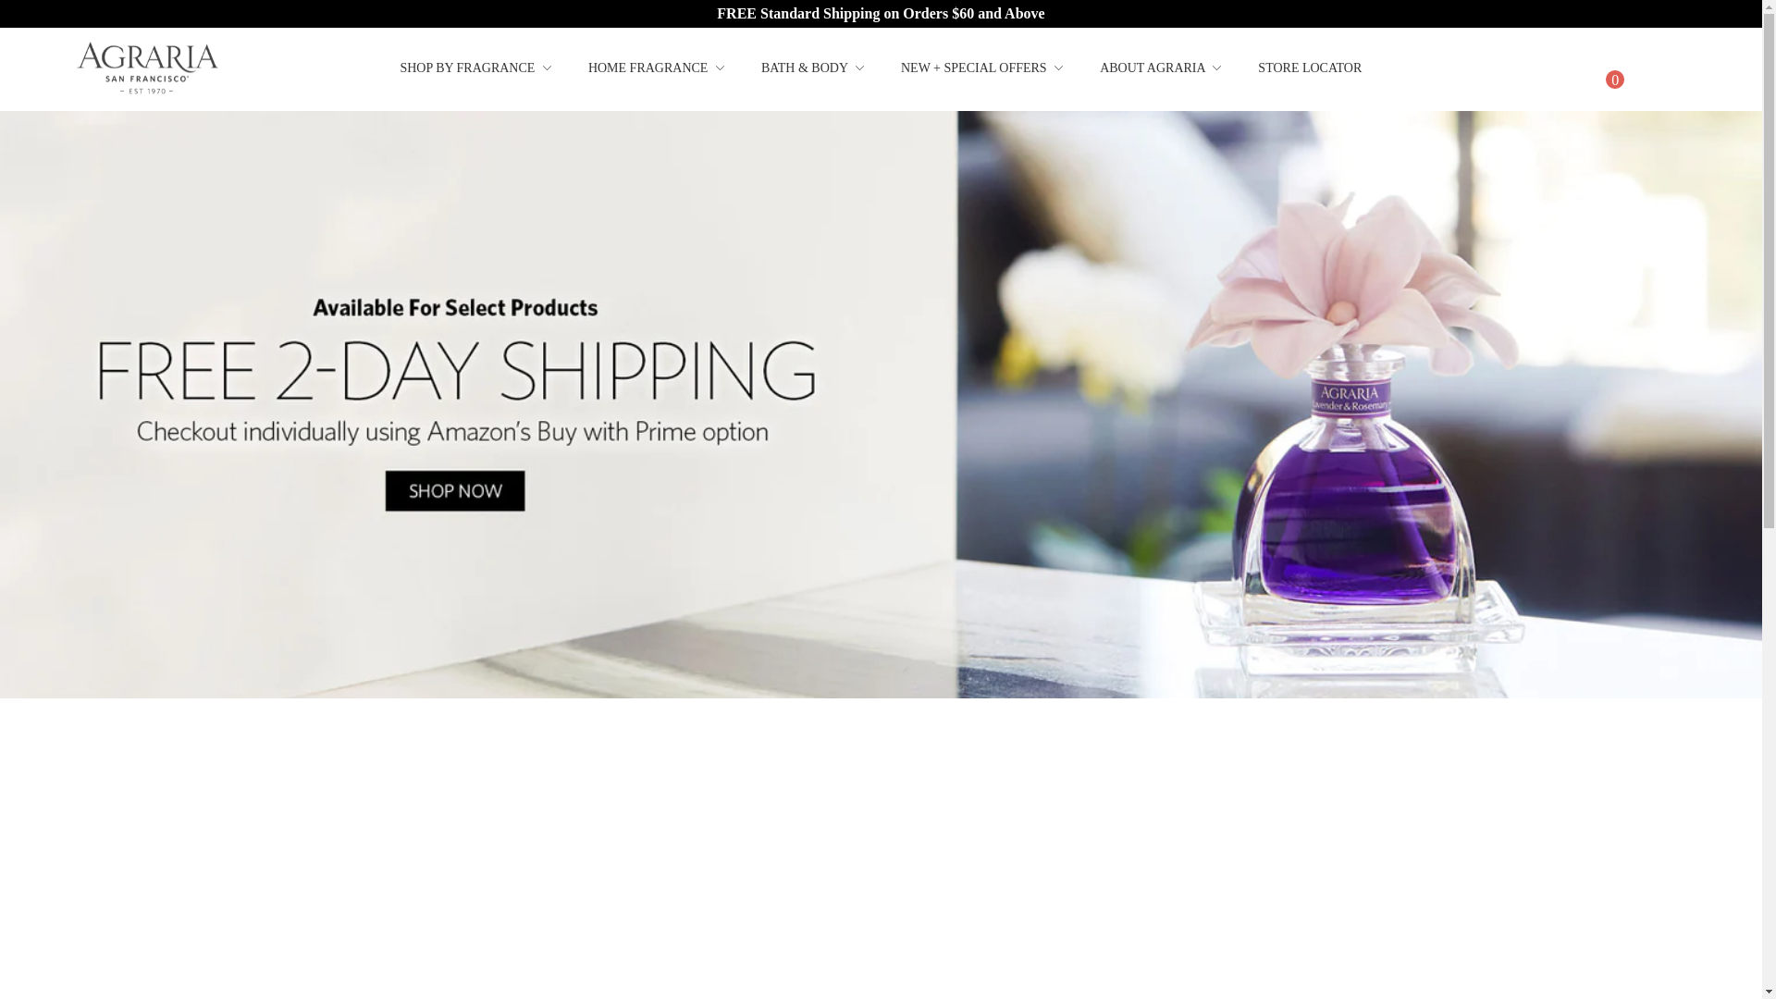Expand the New + Special Offers chevron
The width and height of the screenshot is (1776, 999).
tap(1058, 68)
